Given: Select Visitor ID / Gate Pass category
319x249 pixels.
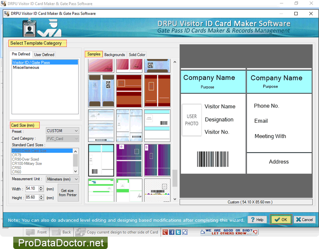Looking at the screenshot, I should click(45, 62).
